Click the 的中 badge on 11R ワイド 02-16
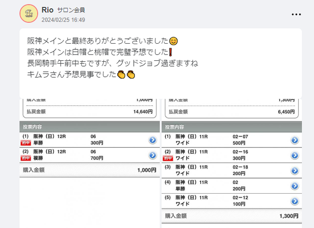Viewport: 314px width, 228px height. pos(168,158)
